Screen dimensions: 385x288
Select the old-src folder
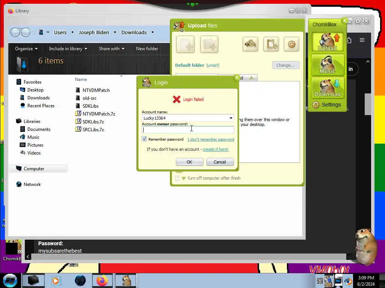[86, 98]
